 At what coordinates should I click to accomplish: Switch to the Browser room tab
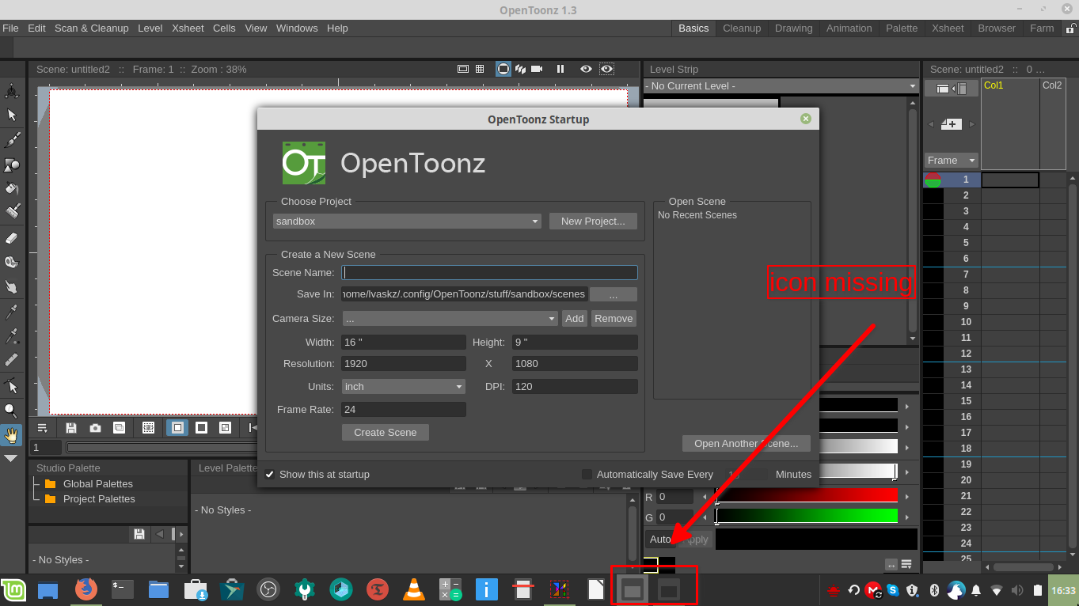[x=997, y=28]
